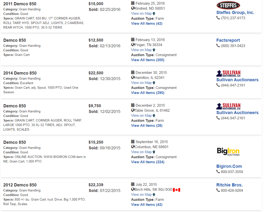
Task: Click map pin icon for Kindred, ND listing
Action: (154, 14)
